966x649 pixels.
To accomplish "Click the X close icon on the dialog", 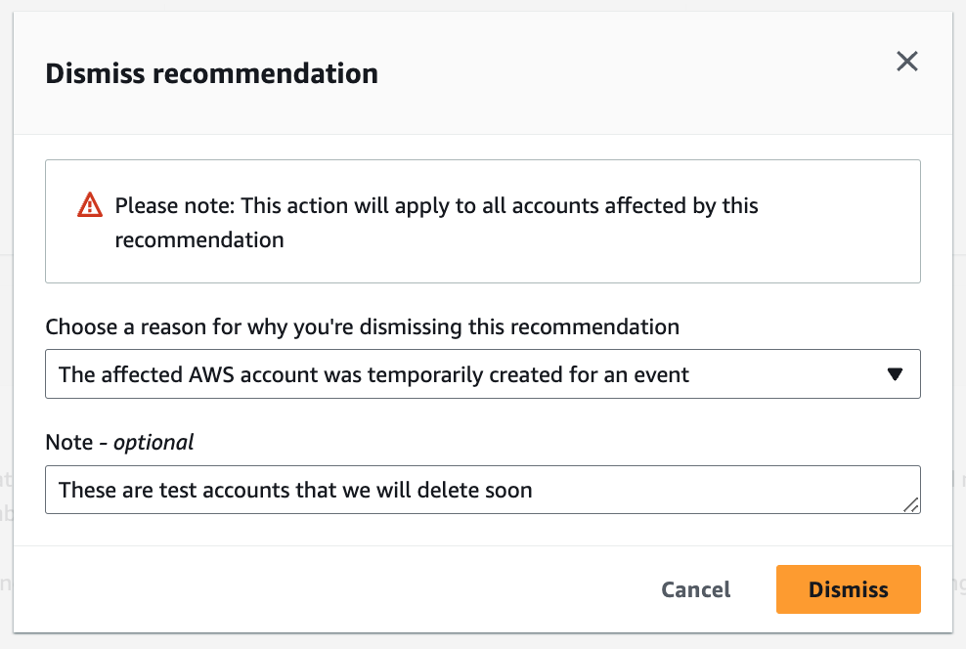I will (907, 61).
